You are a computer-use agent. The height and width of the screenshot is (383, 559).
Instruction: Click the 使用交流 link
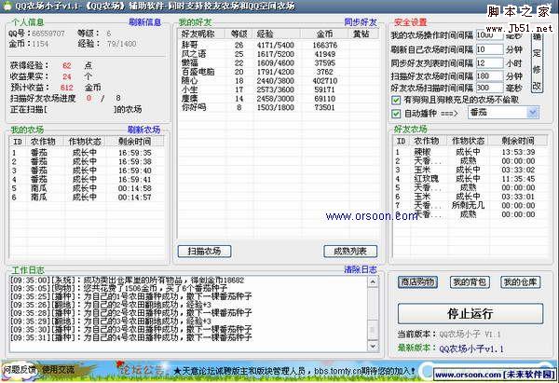58,370
